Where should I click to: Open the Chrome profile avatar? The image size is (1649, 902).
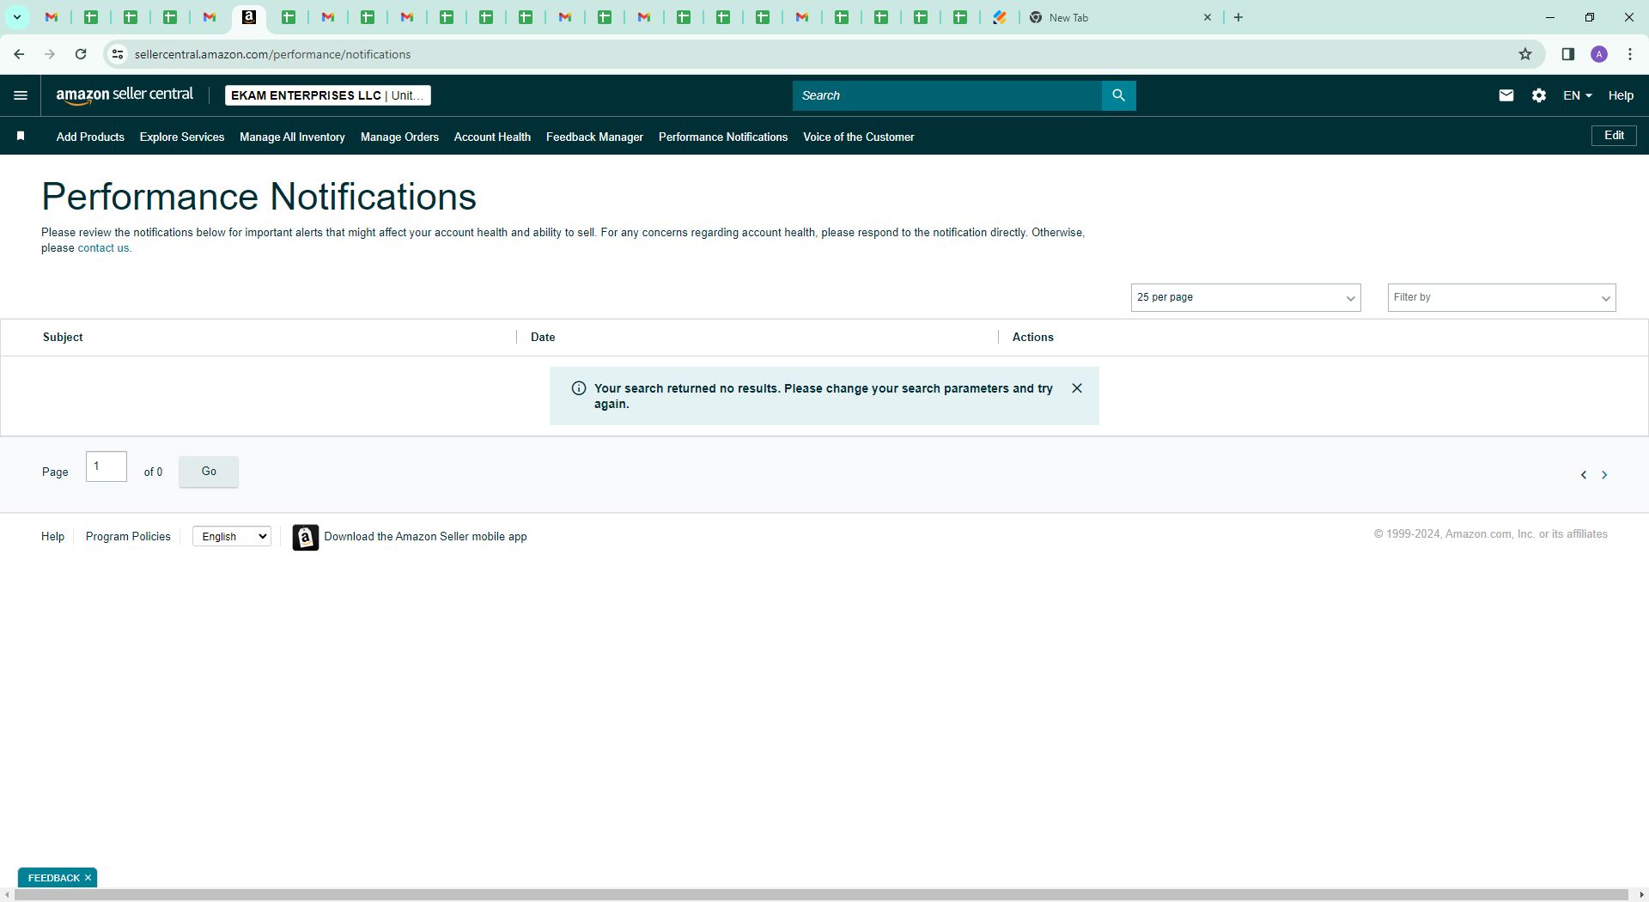click(x=1599, y=54)
